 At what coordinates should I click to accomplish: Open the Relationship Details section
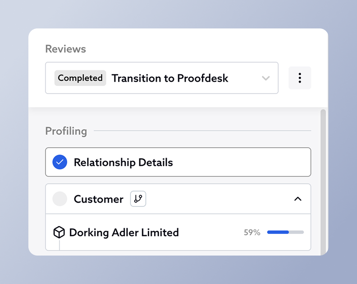(123, 162)
